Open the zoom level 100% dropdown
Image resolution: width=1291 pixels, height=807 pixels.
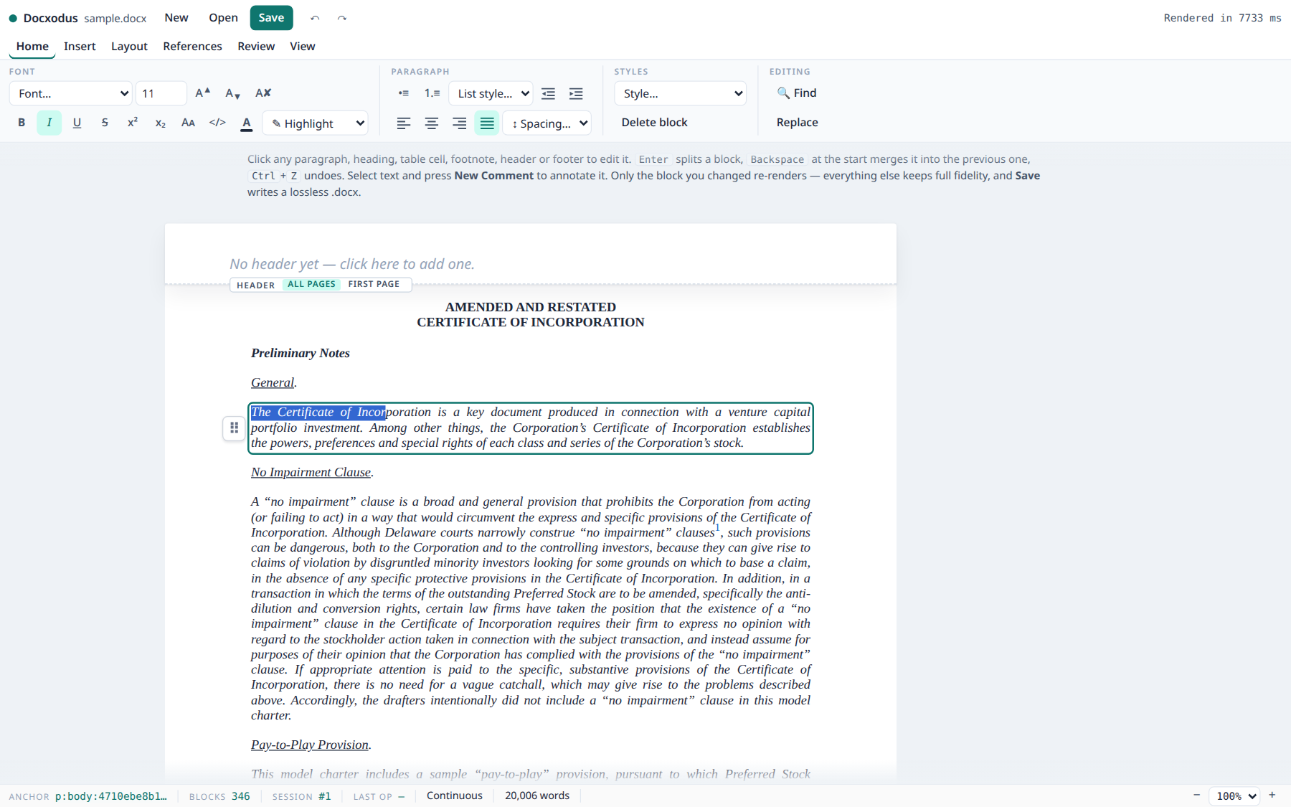[1234, 796]
